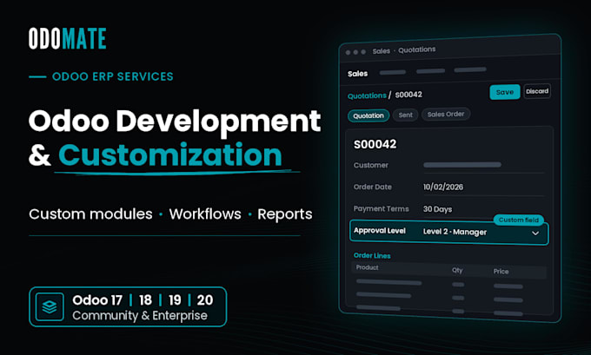Click the Odoo 17 version label

coord(97,300)
